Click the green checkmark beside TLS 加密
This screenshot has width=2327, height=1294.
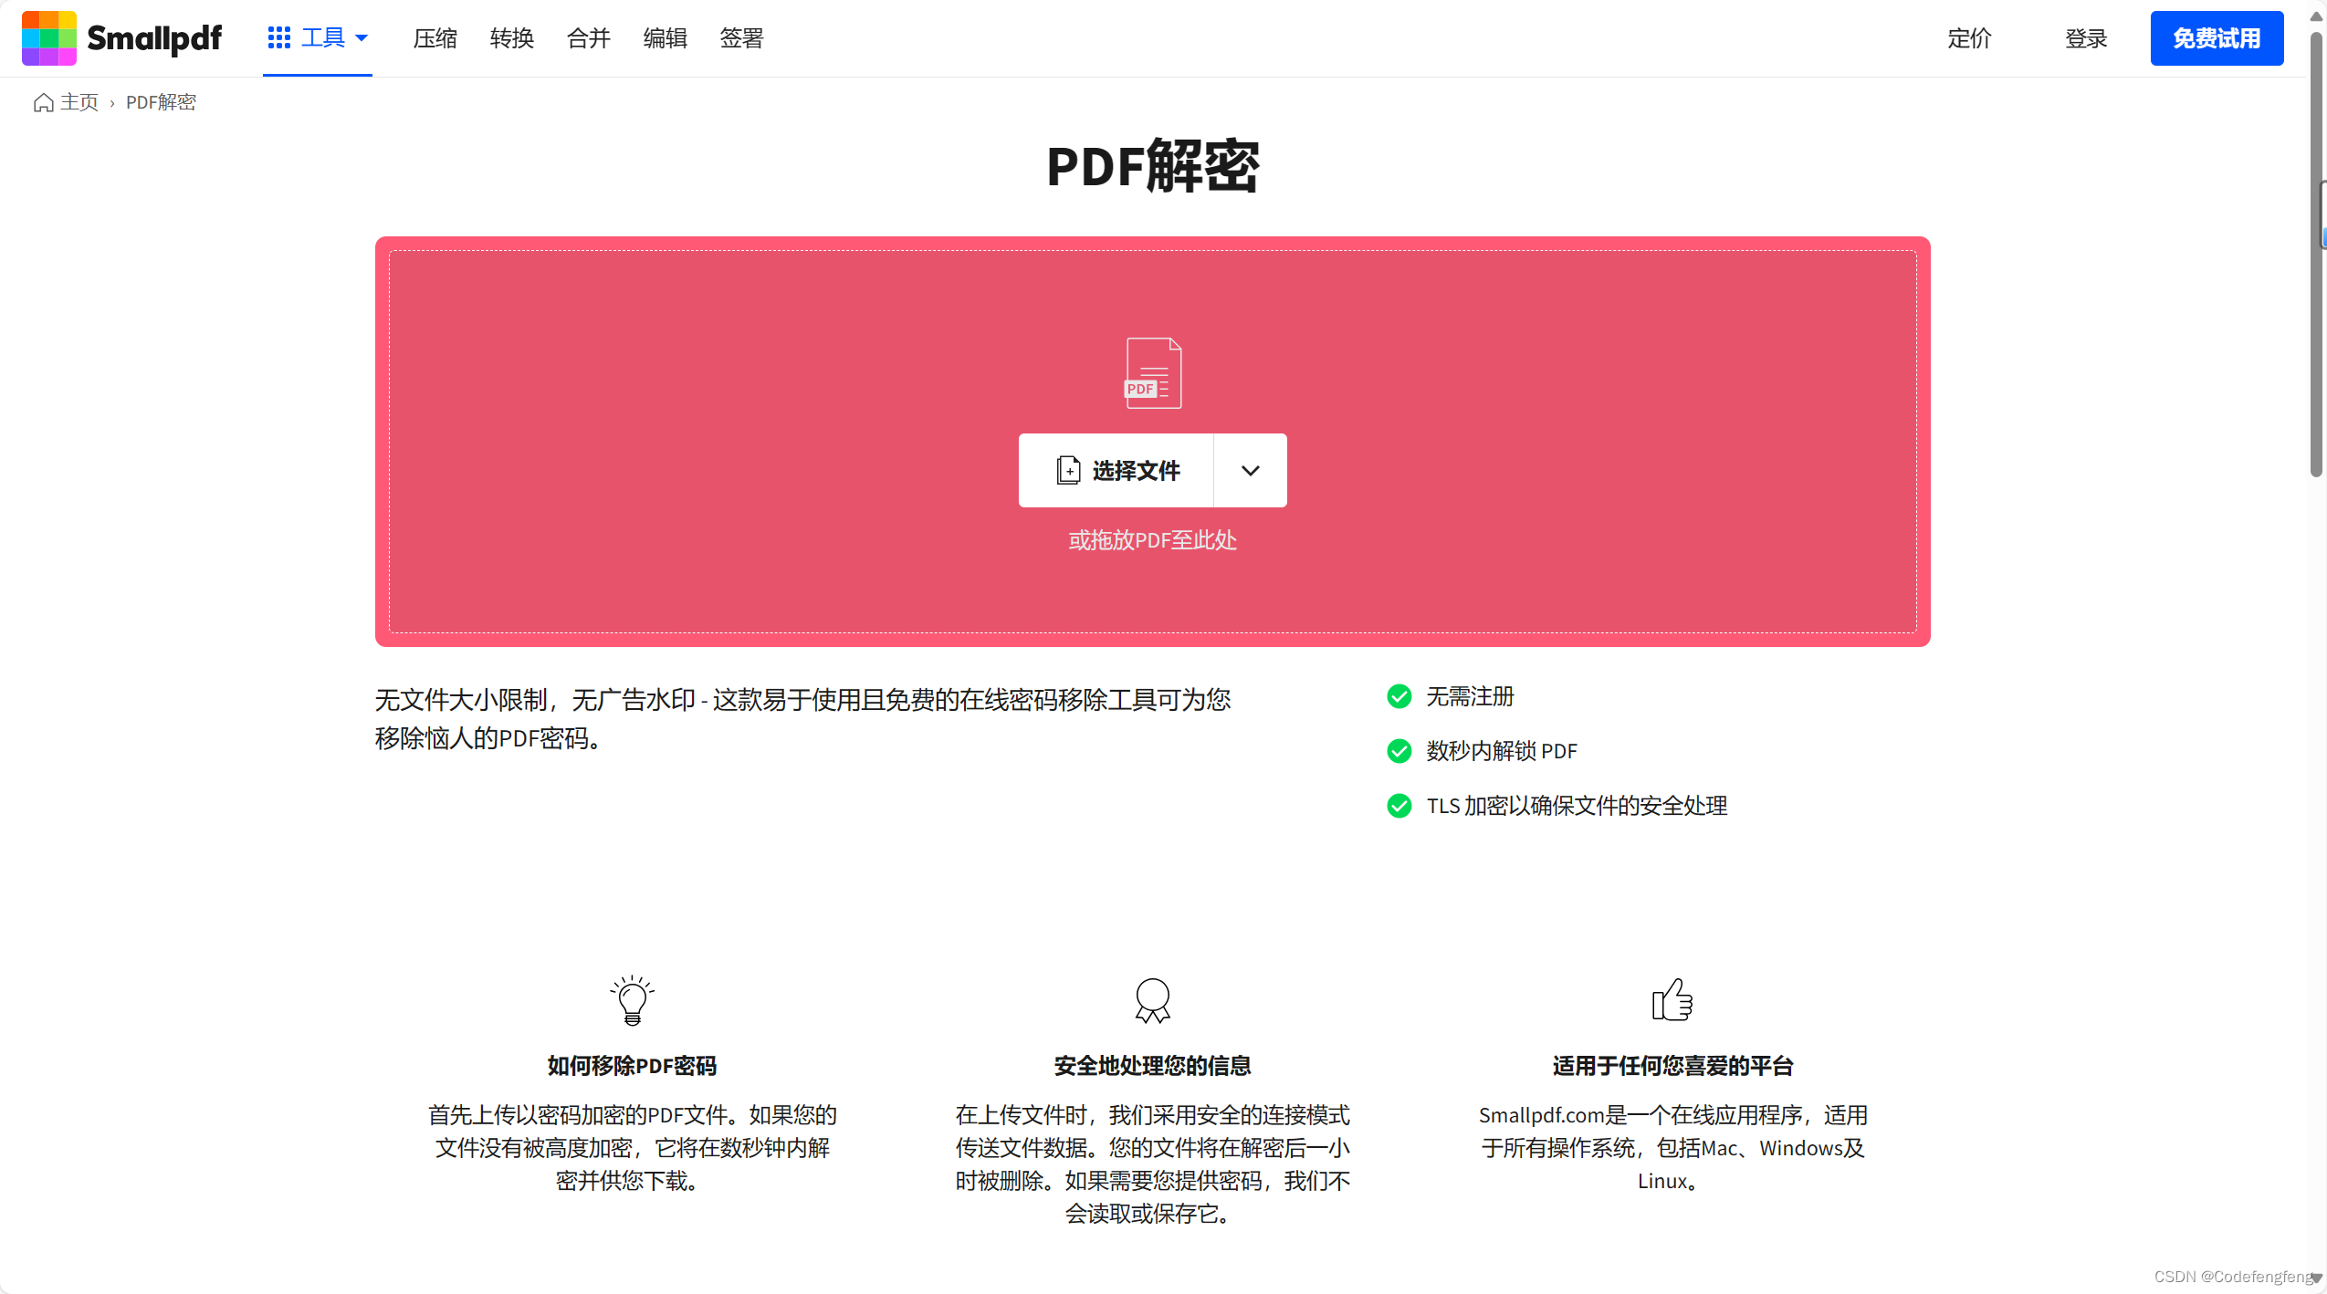pos(1399,806)
